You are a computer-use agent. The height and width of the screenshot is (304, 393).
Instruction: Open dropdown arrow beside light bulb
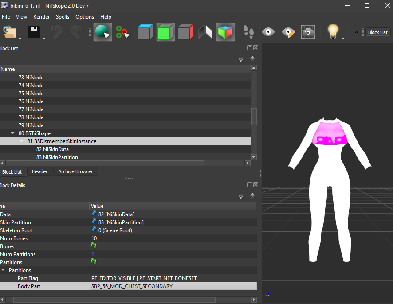click(343, 39)
